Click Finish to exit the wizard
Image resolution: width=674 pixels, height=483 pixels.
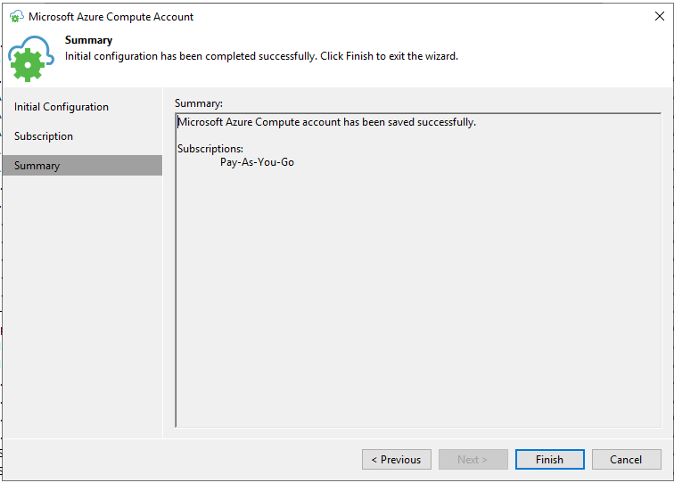(550, 459)
